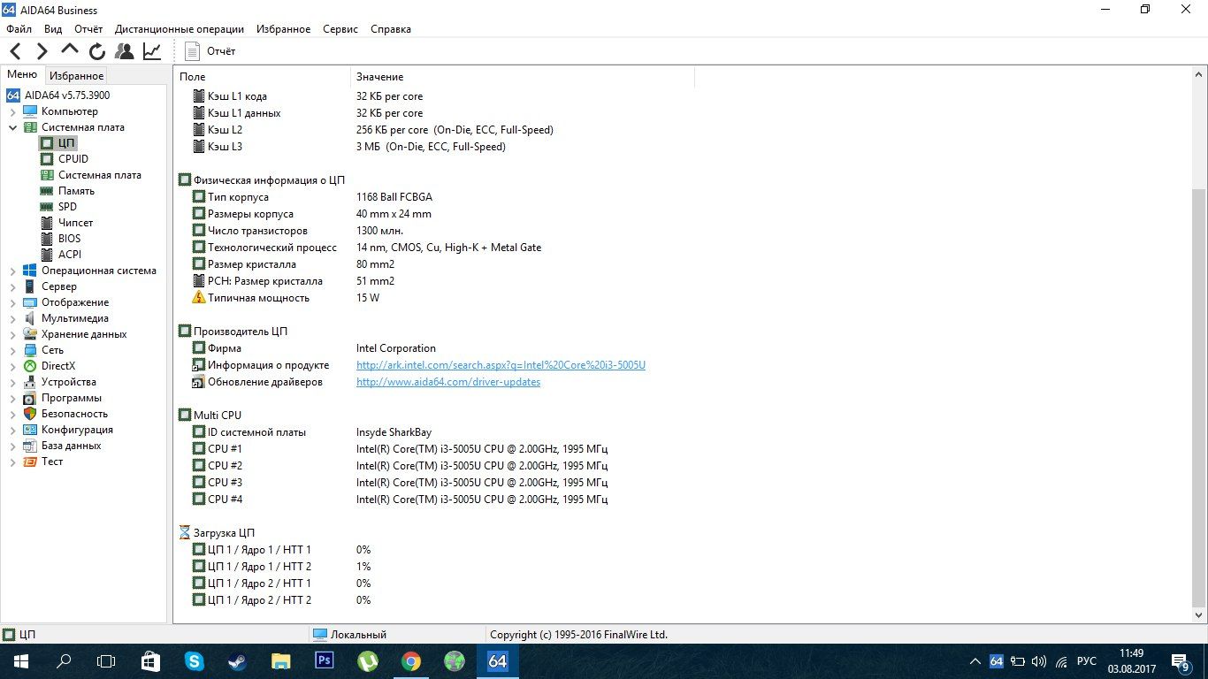Expand the Хранение данных tree node

[x=12, y=334]
